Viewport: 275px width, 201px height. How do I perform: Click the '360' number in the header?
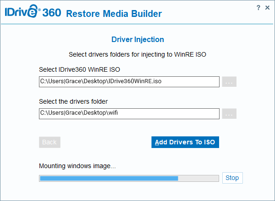pos(51,13)
